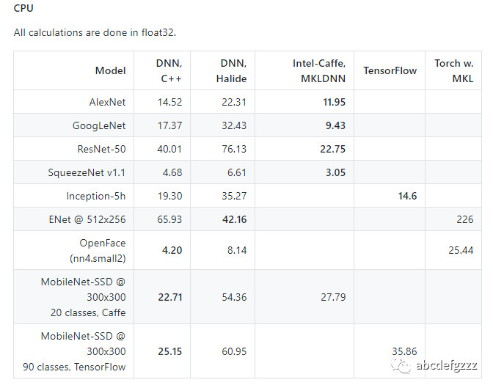
Task: Click the sentence 'All calculations are done in float32.'
Action: click(x=95, y=32)
